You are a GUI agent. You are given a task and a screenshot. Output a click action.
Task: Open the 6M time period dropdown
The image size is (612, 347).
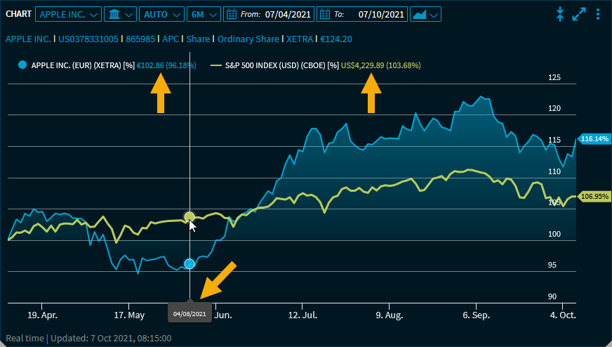[204, 14]
